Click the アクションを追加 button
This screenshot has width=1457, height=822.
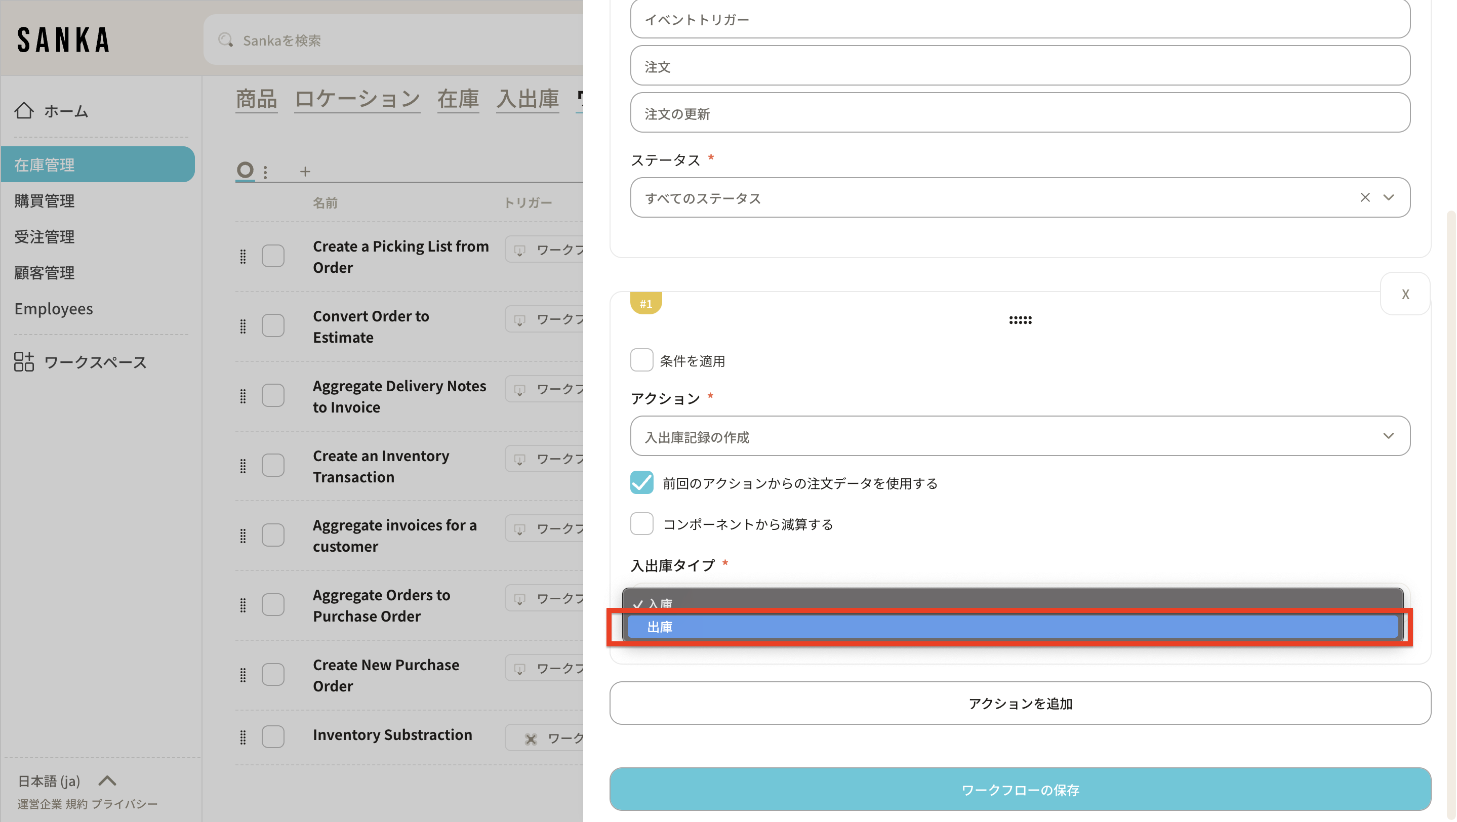pos(1020,703)
